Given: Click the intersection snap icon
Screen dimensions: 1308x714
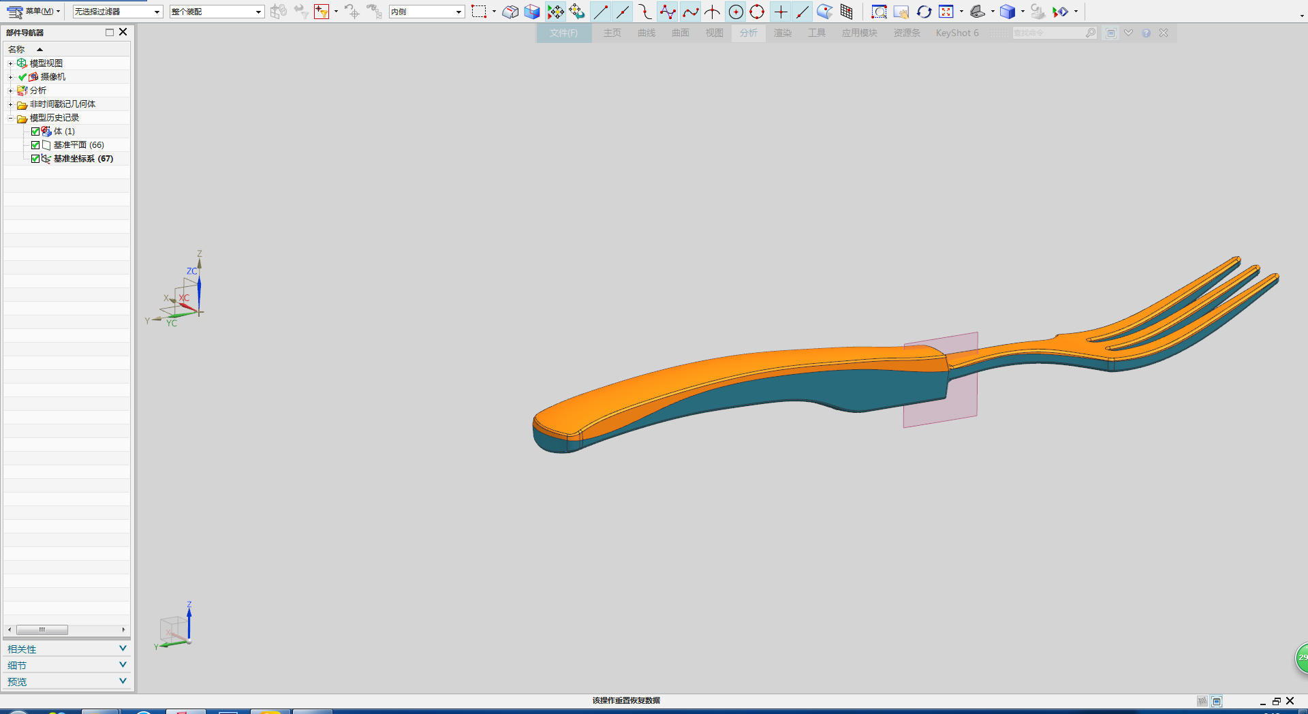Looking at the screenshot, I should coord(713,12).
